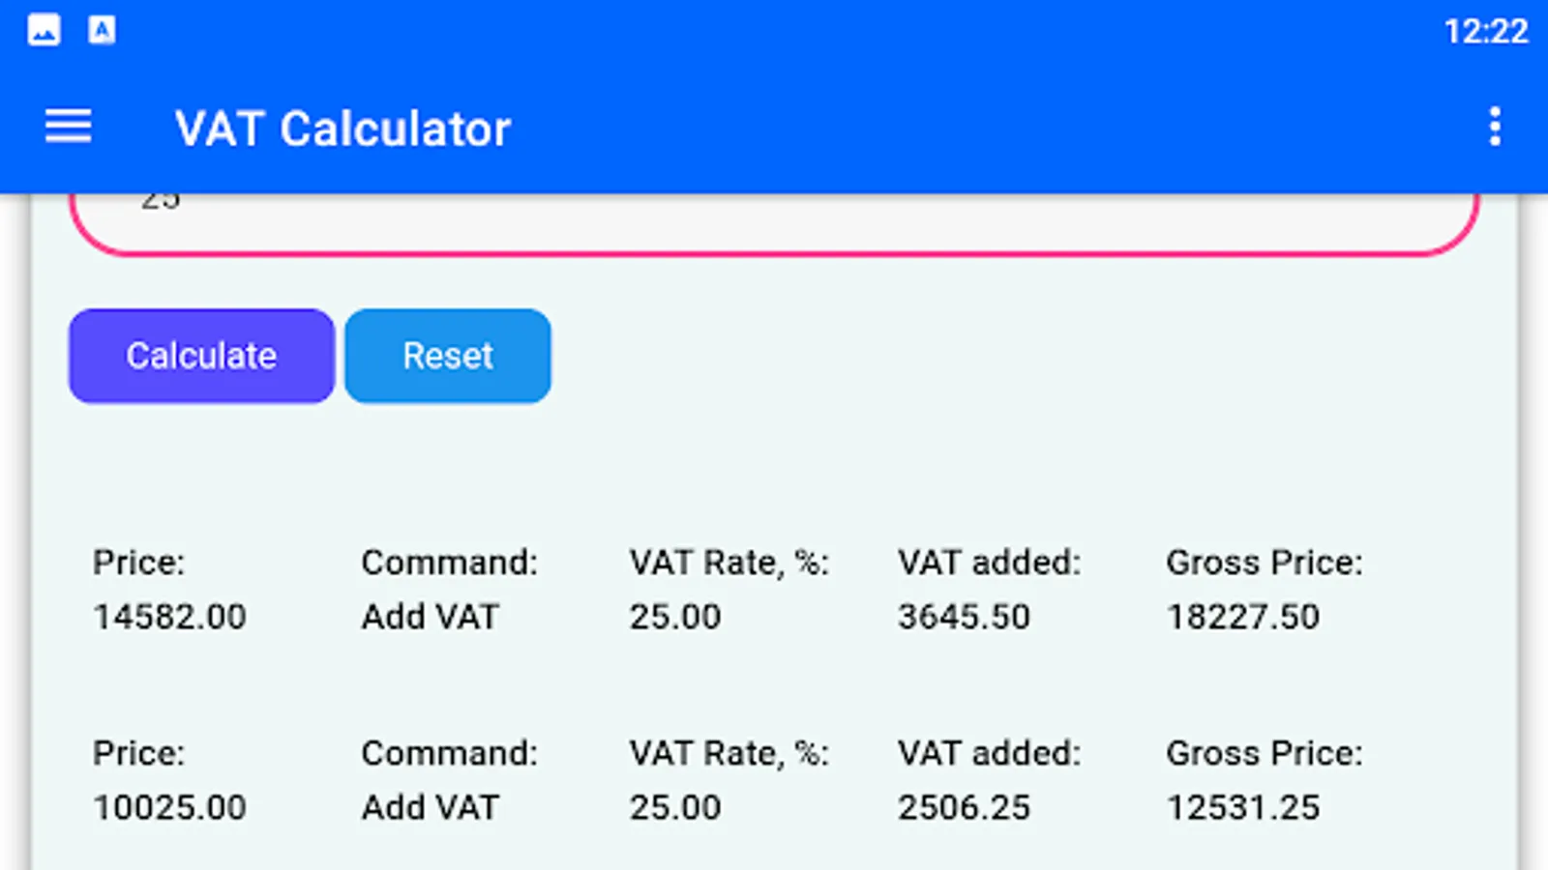Tap Add VAT command in the 10025.00 row
The image size is (1548, 870).
[x=430, y=807]
